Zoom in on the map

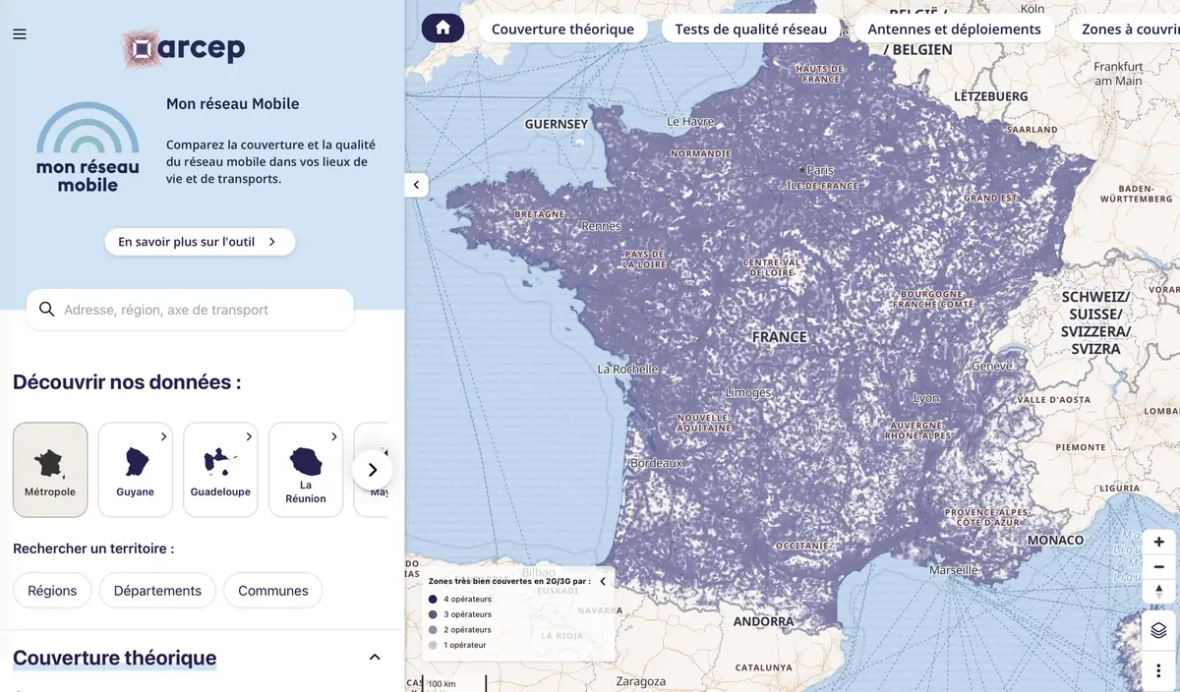(1159, 542)
